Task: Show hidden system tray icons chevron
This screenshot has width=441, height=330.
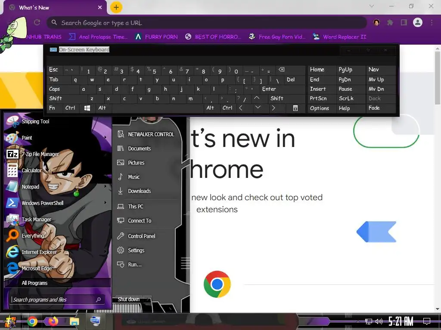Action: point(358,321)
